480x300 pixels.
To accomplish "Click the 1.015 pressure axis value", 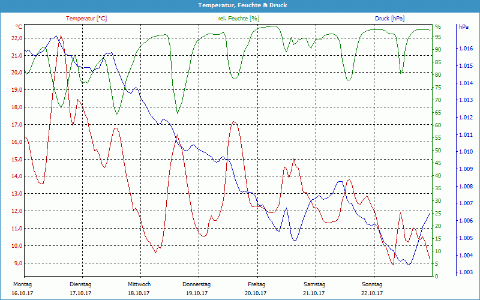I will coord(466,66).
